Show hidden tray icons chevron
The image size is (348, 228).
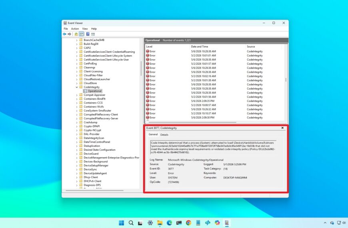coord(325,223)
